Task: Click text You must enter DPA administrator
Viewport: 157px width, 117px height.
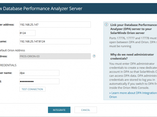Action: (x=132, y=64)
